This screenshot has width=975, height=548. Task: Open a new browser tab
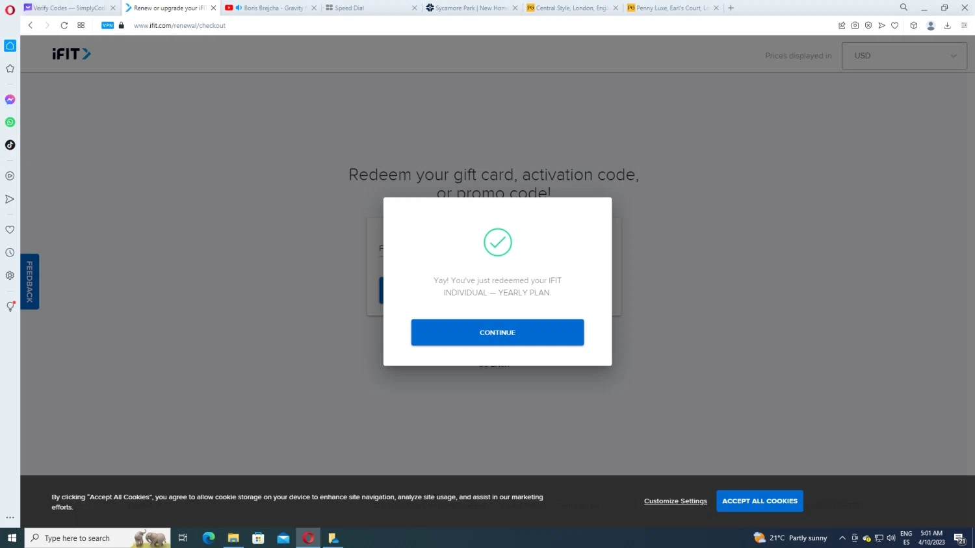[x=731, y=8]
